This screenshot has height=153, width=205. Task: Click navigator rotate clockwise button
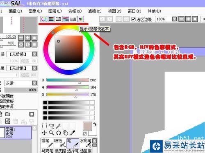click(x=28, y=44)
